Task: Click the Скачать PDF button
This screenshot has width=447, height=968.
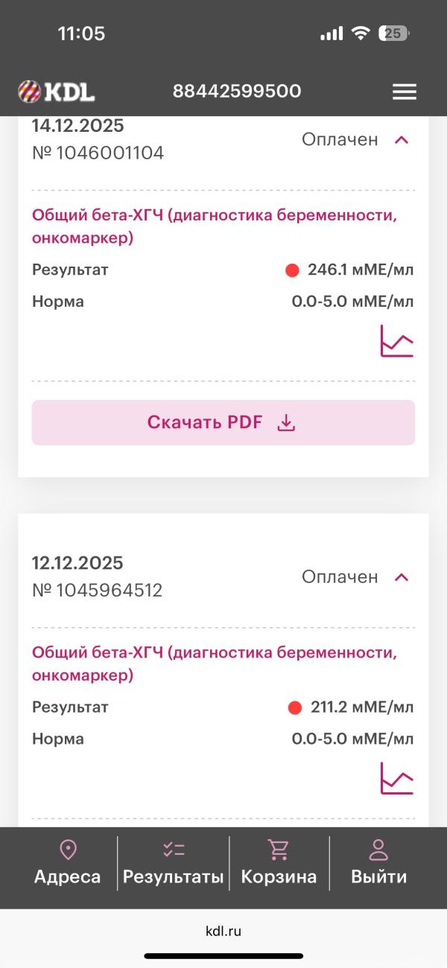Action: coord(223,423)
